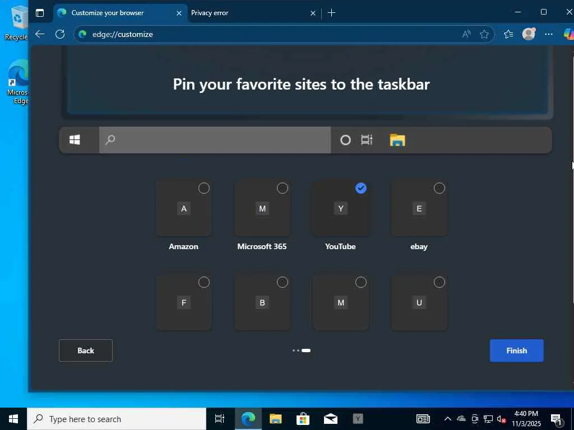Click the Microsoft 365 site tile
This screenshot has width=574, height=430.
[262, 208]
